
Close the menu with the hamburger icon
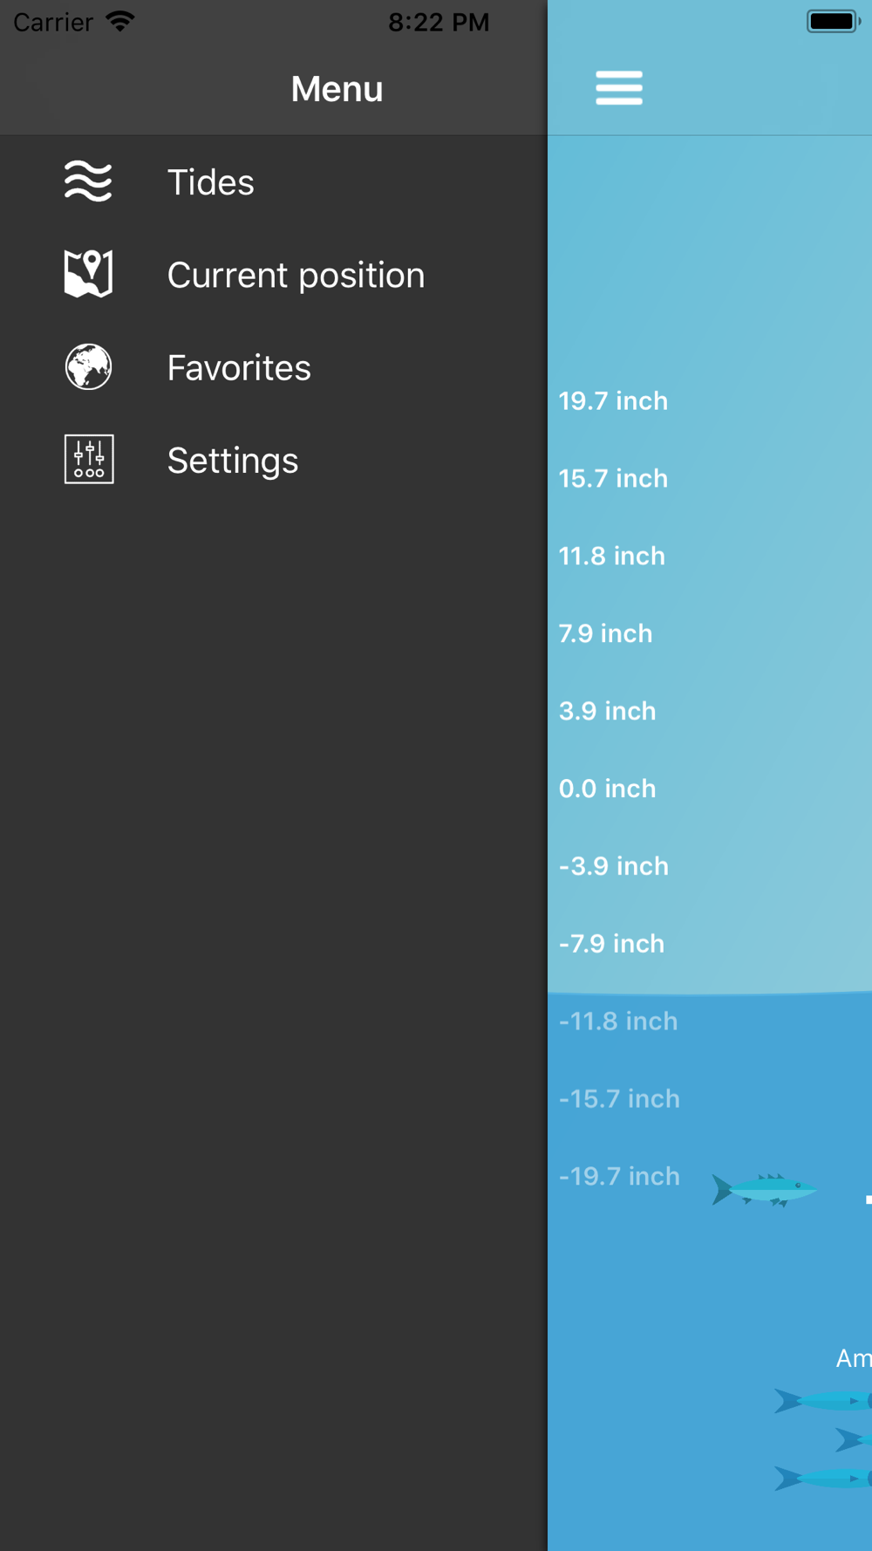619,88
